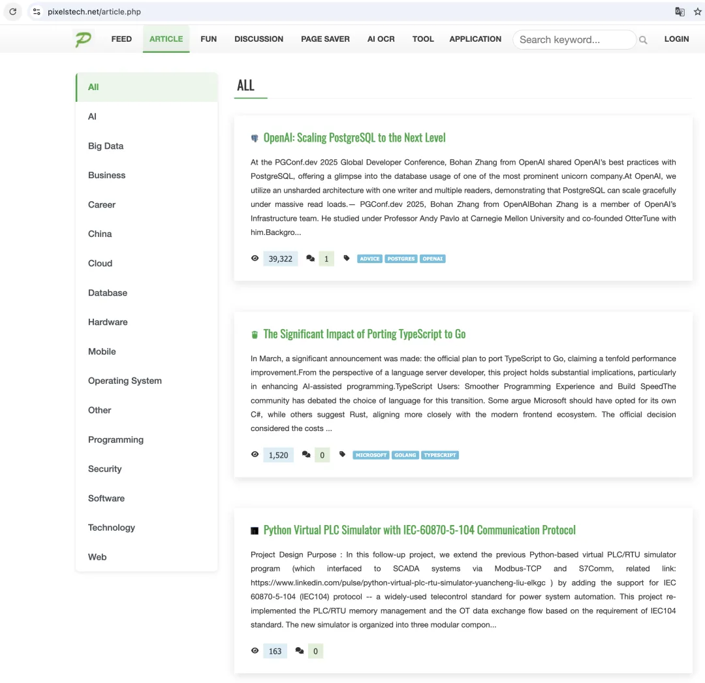The height and width of the screenshot is (683, 705).
Task: Click the translate page icon
Action: 680,12
